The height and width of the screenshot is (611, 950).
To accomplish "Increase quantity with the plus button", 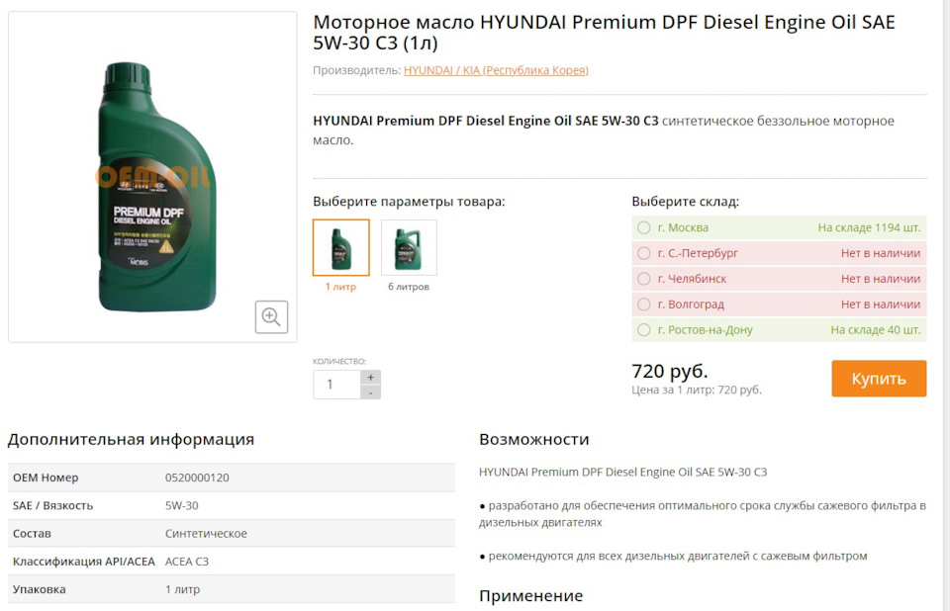I will [370, 377].
